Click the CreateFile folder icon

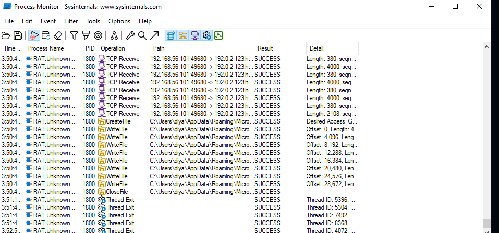[102, 121]
